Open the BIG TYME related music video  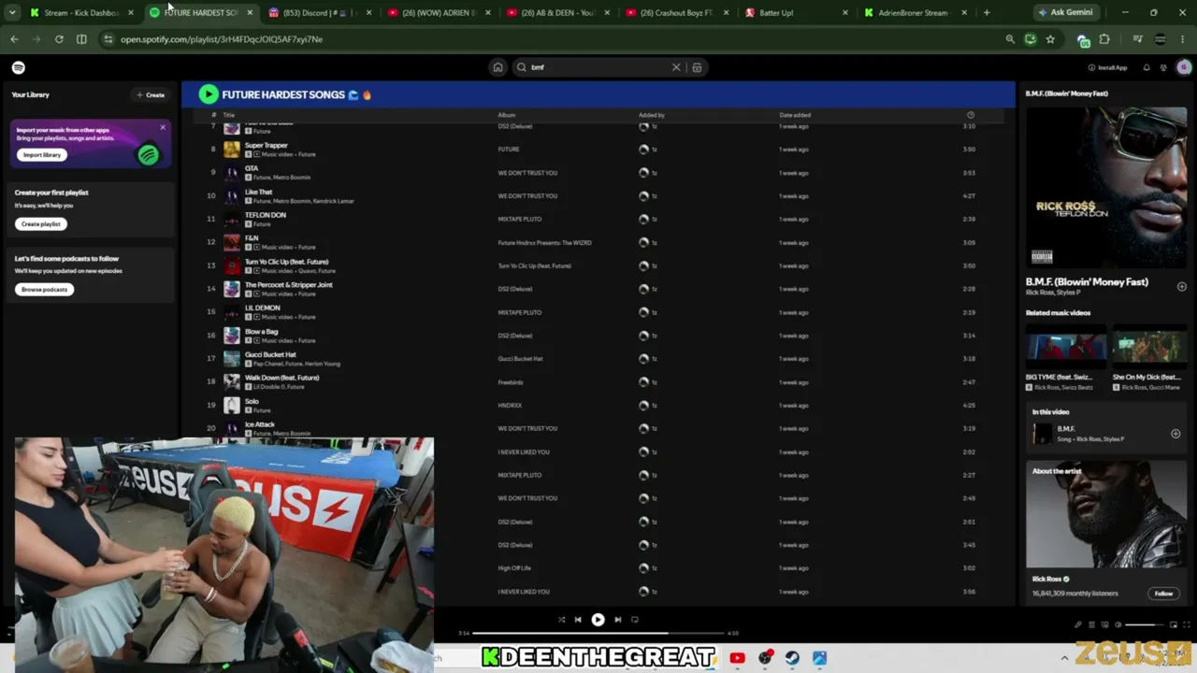[1066, 360]
